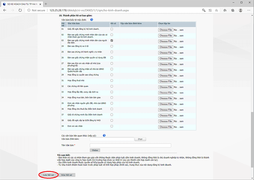The image size is (254, 180).
Task: Check Đã có for Các chứng chỉ liên quan
Action: click(x=112, y=86)
